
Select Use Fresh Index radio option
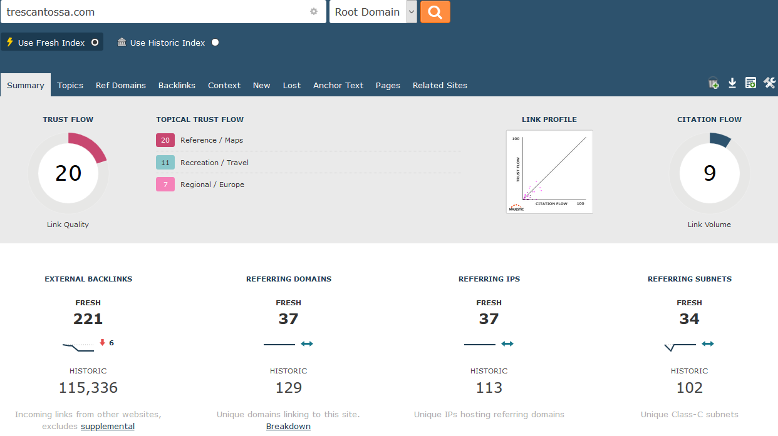pos(95,43)
